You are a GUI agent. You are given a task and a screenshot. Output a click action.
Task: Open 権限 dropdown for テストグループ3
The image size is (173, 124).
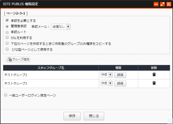pos(106,83)
